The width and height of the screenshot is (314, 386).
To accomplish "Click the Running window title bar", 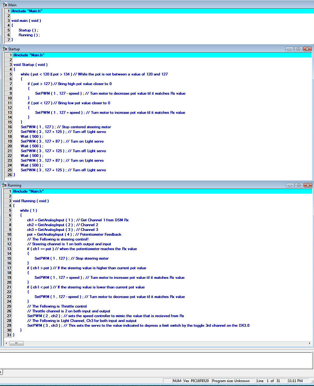I will (143, 185).
